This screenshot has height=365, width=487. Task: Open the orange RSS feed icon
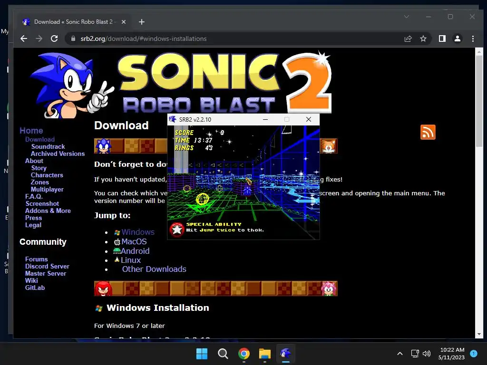tap(428, 132)
